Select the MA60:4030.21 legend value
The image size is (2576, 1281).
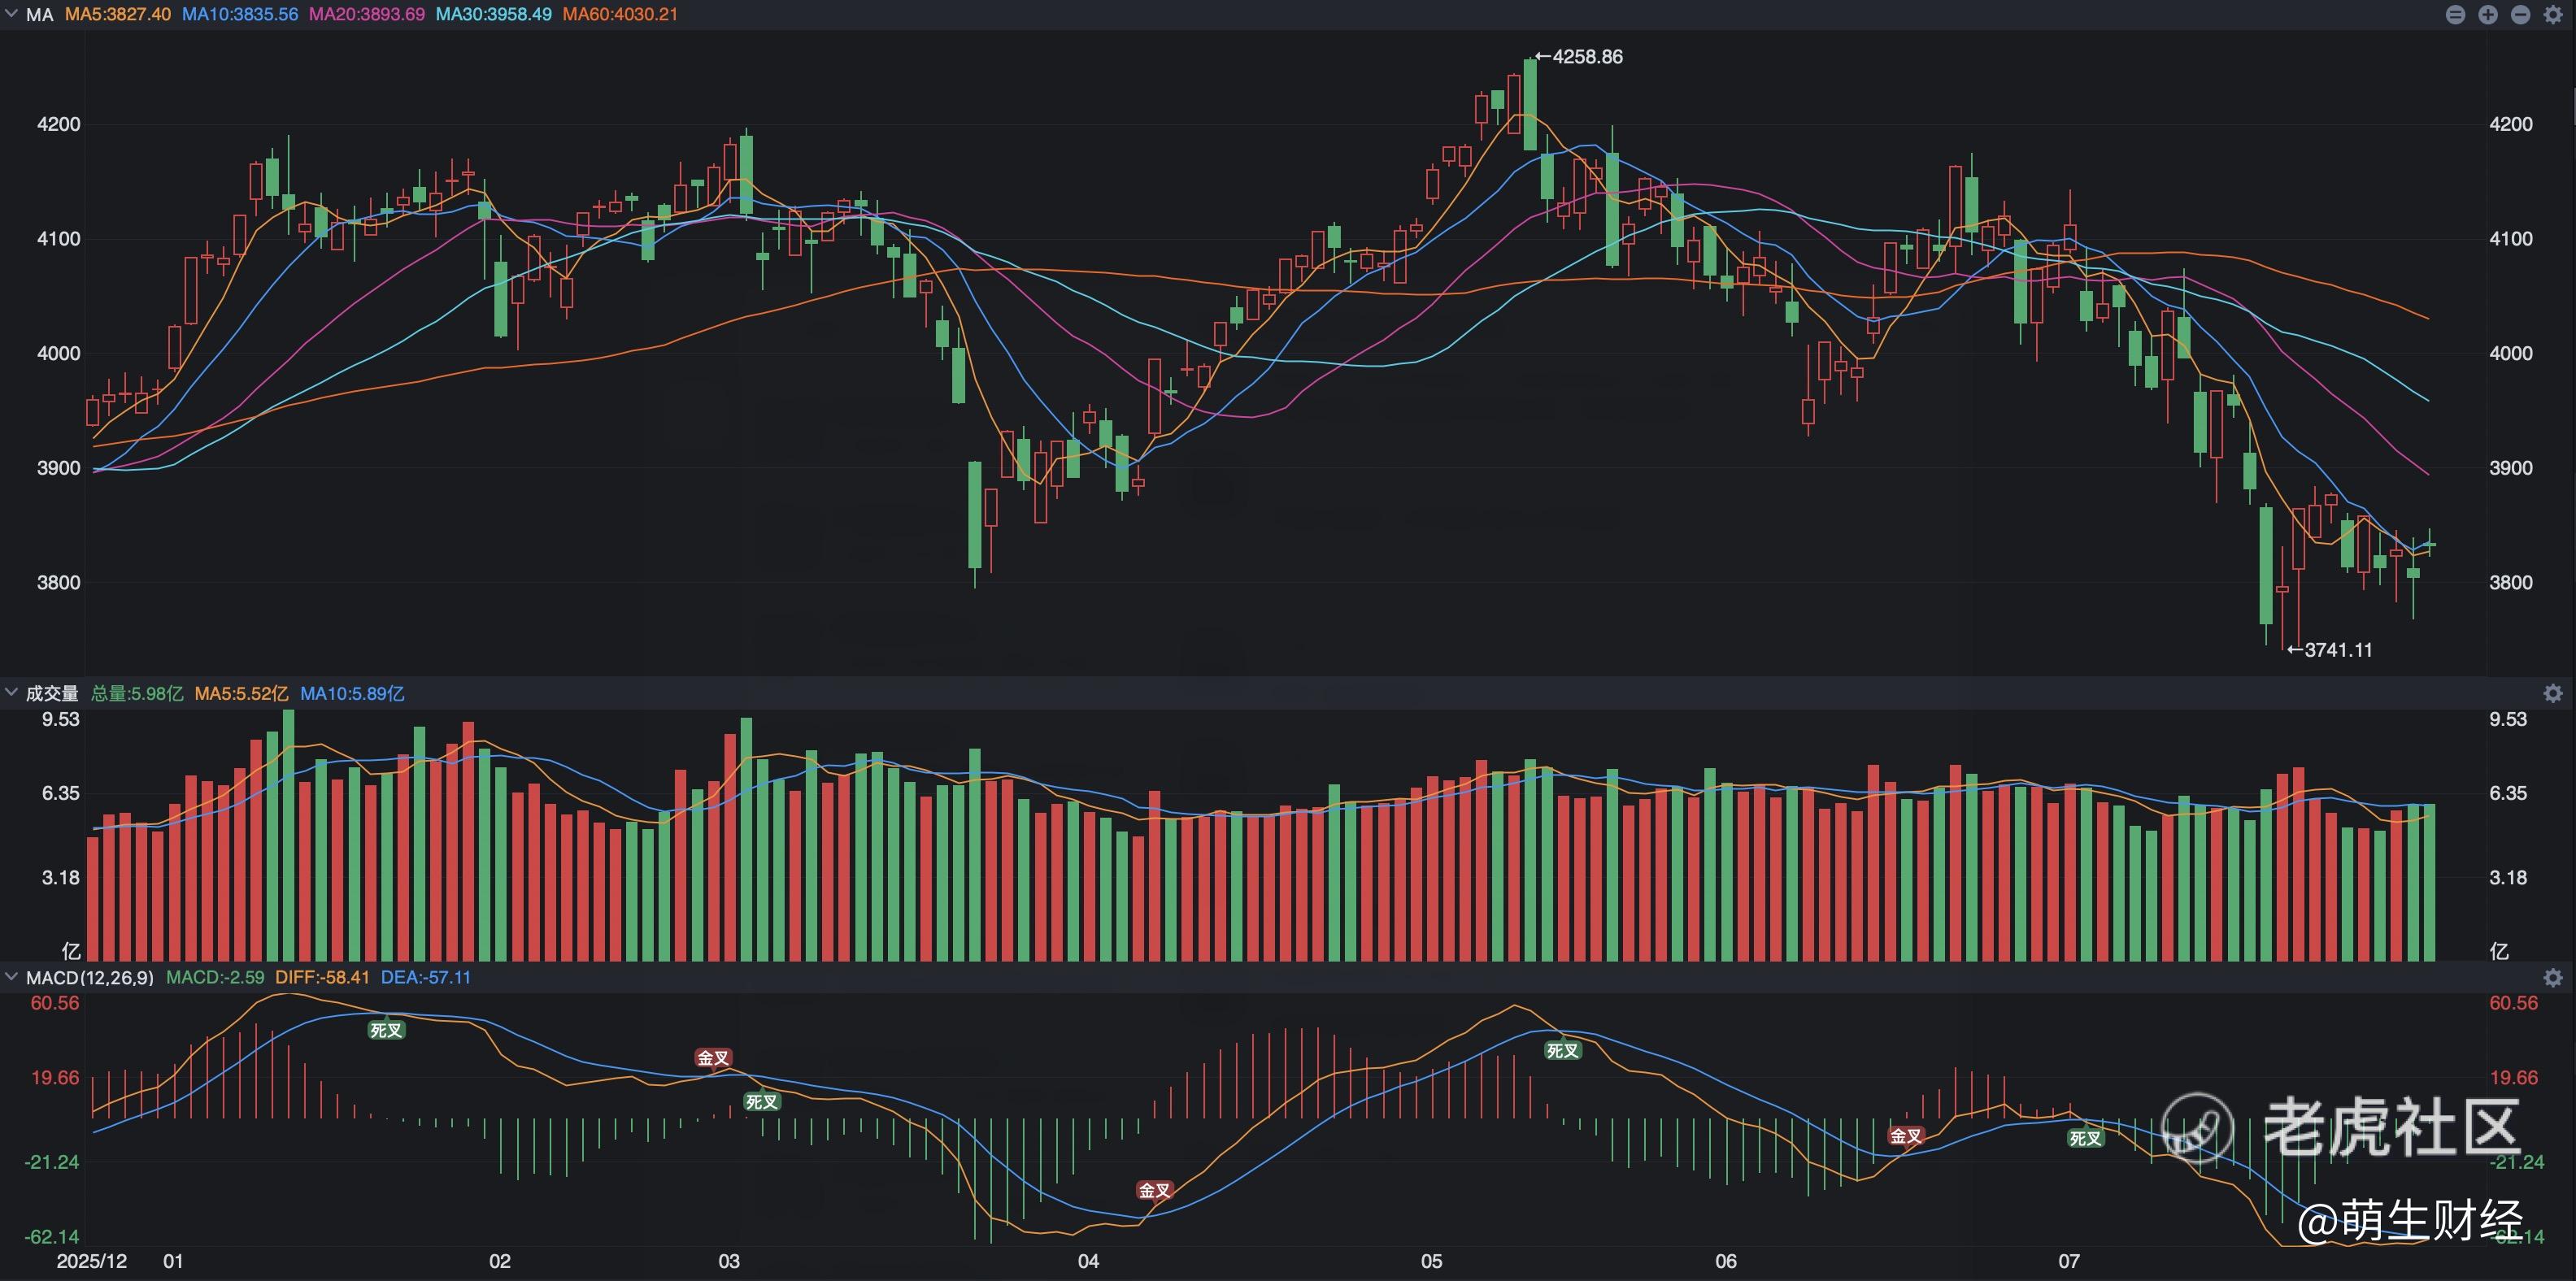click(x=620, y=15)
